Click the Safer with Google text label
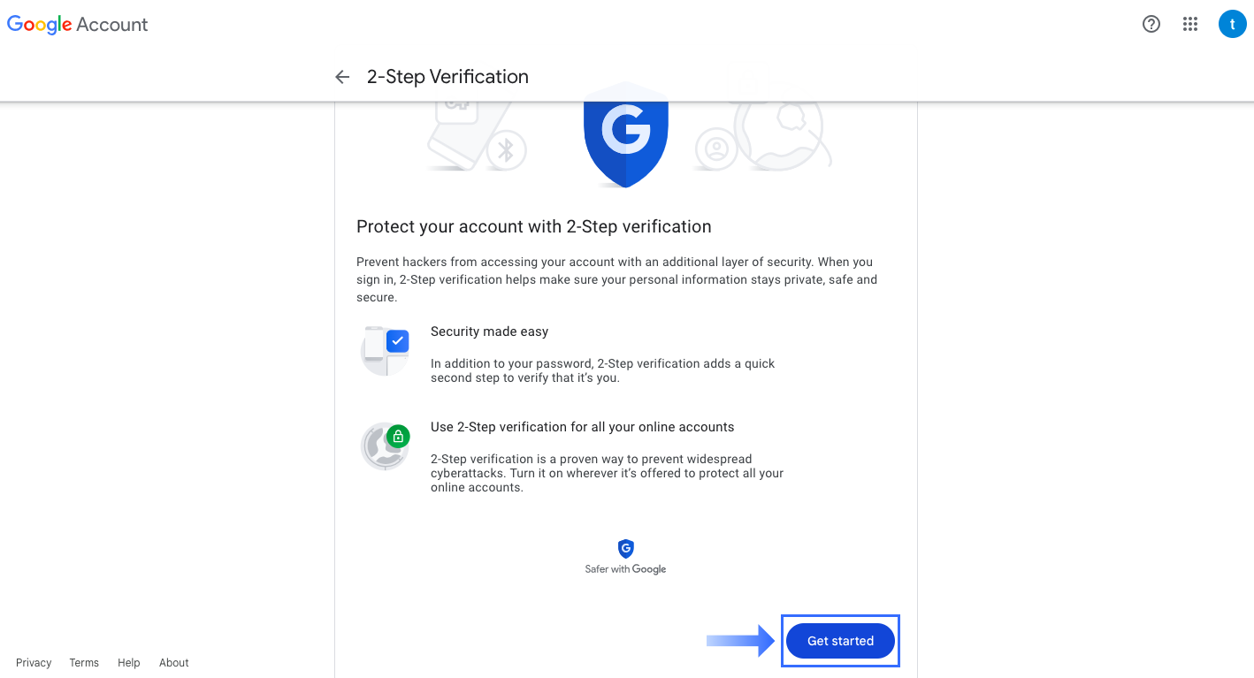Viewport: 1254px width, 678px height. pos(625,568)
